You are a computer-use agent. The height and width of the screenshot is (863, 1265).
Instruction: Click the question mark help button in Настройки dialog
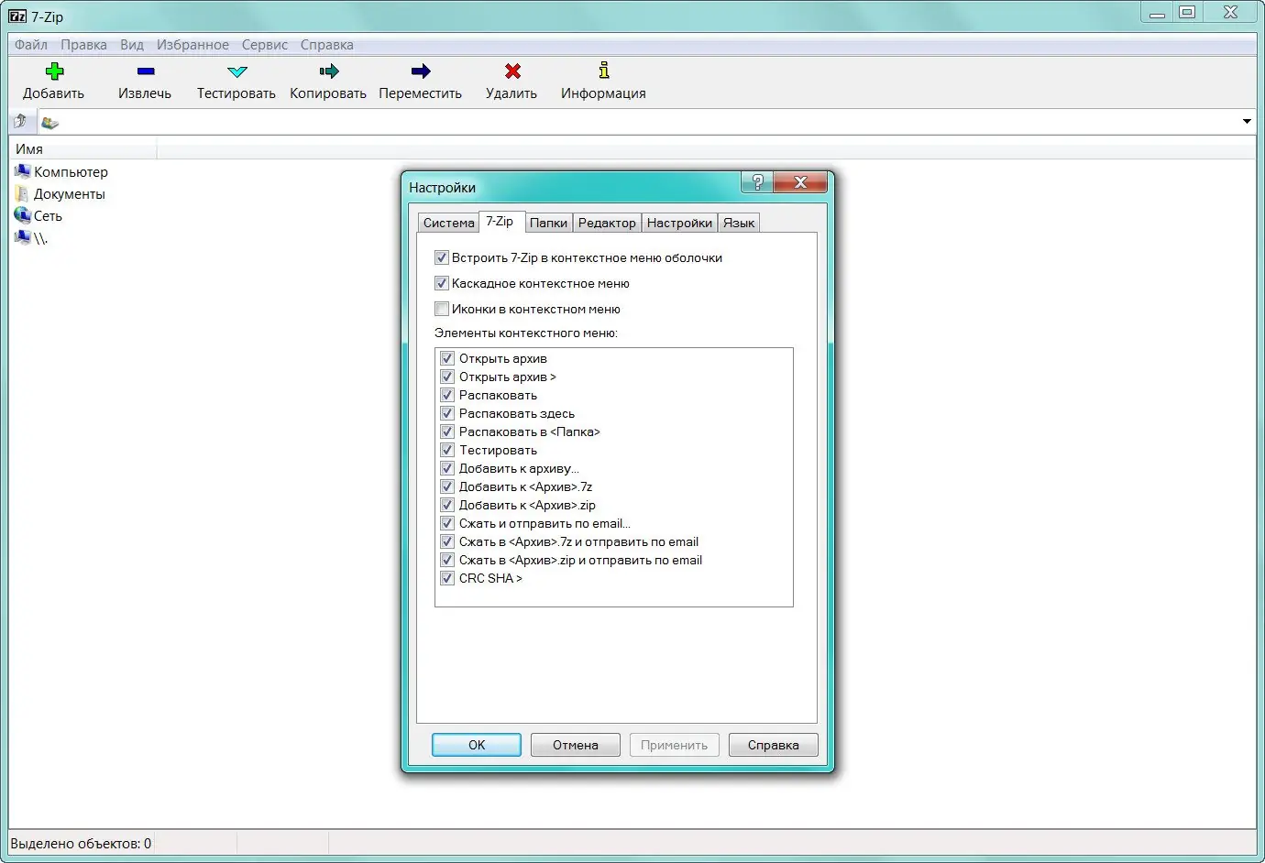click(x=757, y=182)
